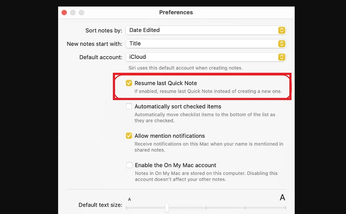Click the grey zoom window button

click(82, 13)
